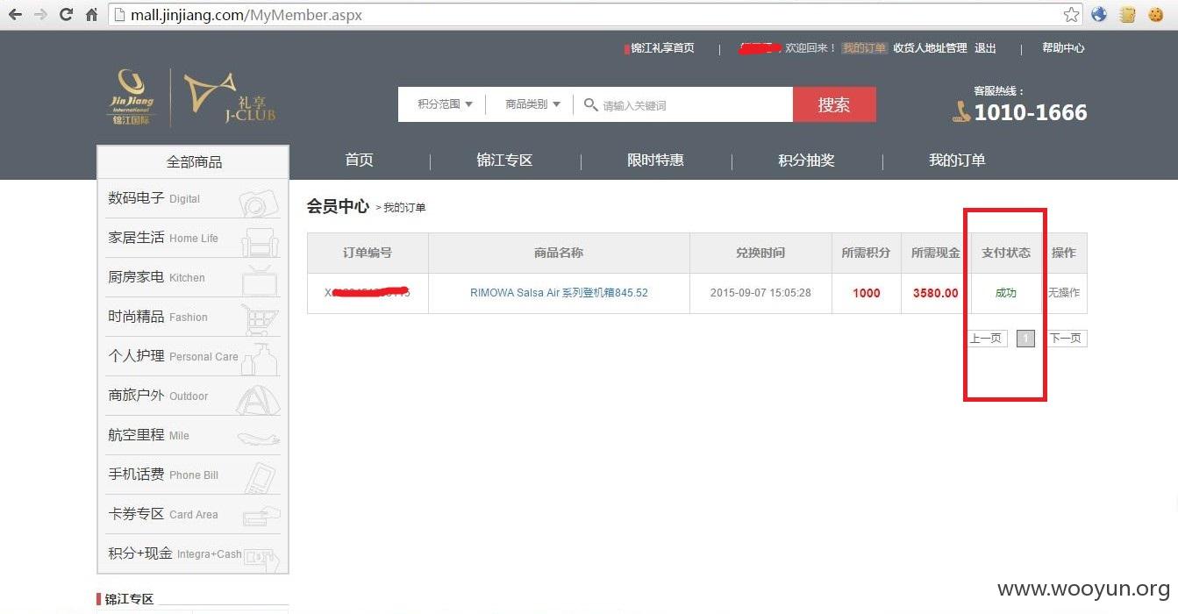1178x614 pixels.
Task: Click the 1000 points value
Action: tap(866, 293)
